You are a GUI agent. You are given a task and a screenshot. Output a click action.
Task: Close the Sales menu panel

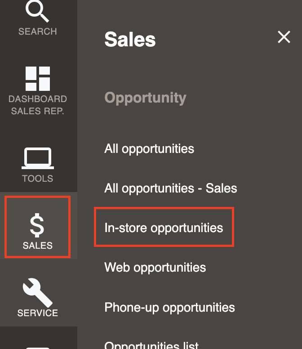[x=284, y=37]
